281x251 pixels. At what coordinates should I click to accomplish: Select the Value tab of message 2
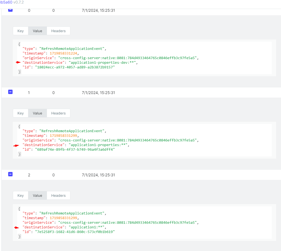pos(37,195)
